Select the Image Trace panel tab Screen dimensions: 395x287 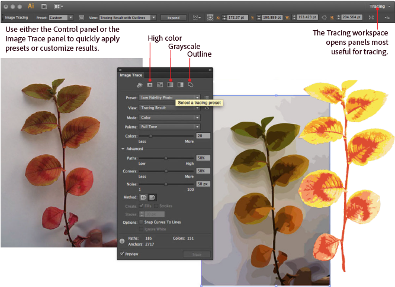coord(131,75)
